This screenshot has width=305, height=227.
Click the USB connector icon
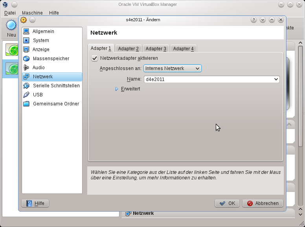pos(26,94)
